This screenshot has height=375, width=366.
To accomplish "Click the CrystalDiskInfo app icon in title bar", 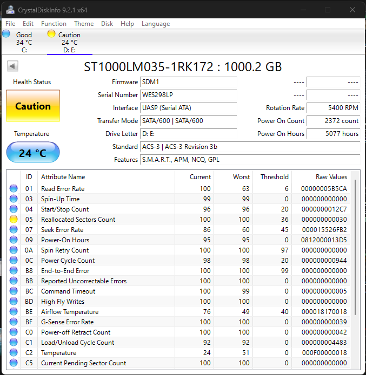I will 10,10.
